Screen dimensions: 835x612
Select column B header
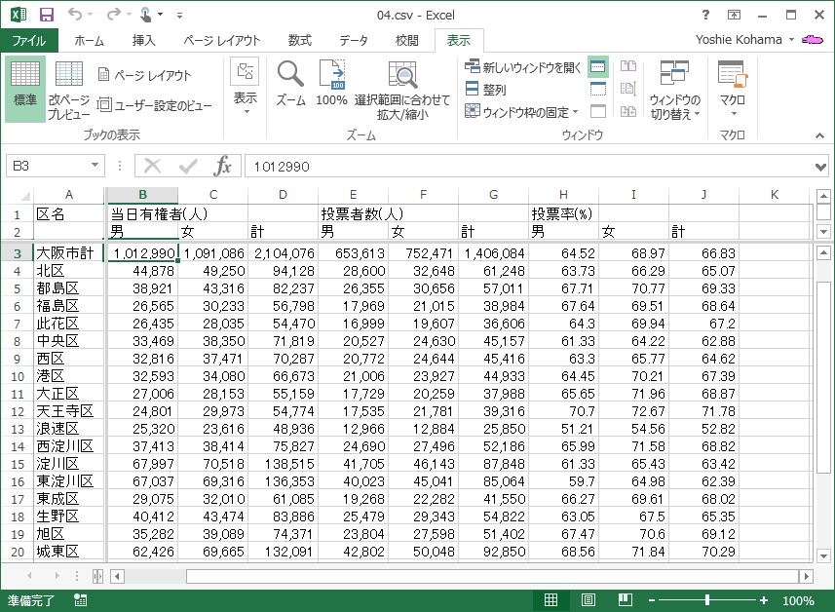point(142,195)
